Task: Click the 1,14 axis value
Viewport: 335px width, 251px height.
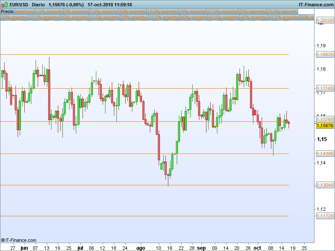Action: point(321,163)
